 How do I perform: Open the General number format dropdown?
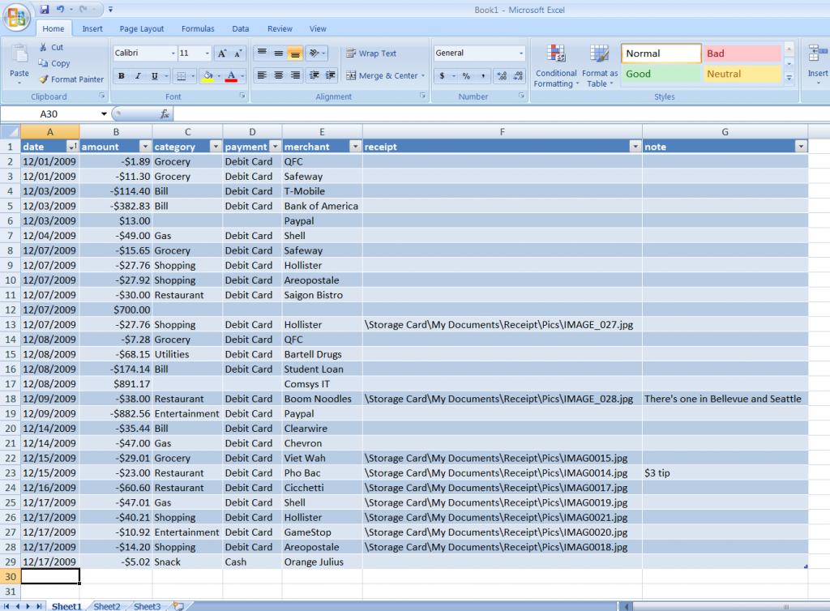point(521,53)
